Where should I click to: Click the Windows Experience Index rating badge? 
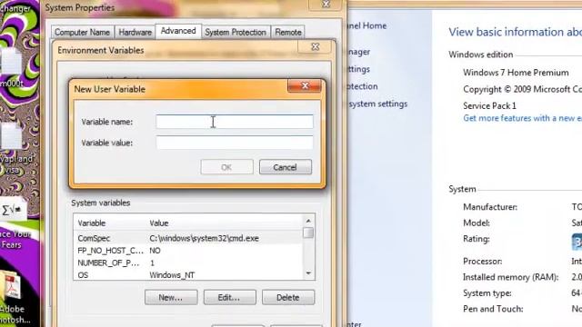[577, 243]
